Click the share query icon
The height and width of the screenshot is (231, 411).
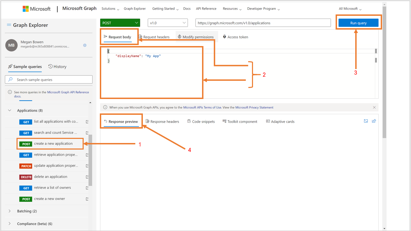(x=374, y=121)
